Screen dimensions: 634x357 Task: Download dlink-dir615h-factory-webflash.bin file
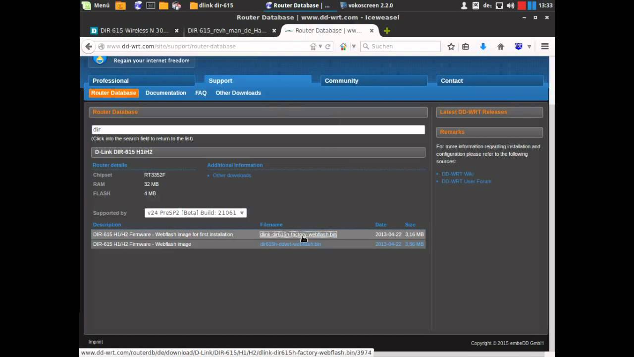tap(298, 235)
